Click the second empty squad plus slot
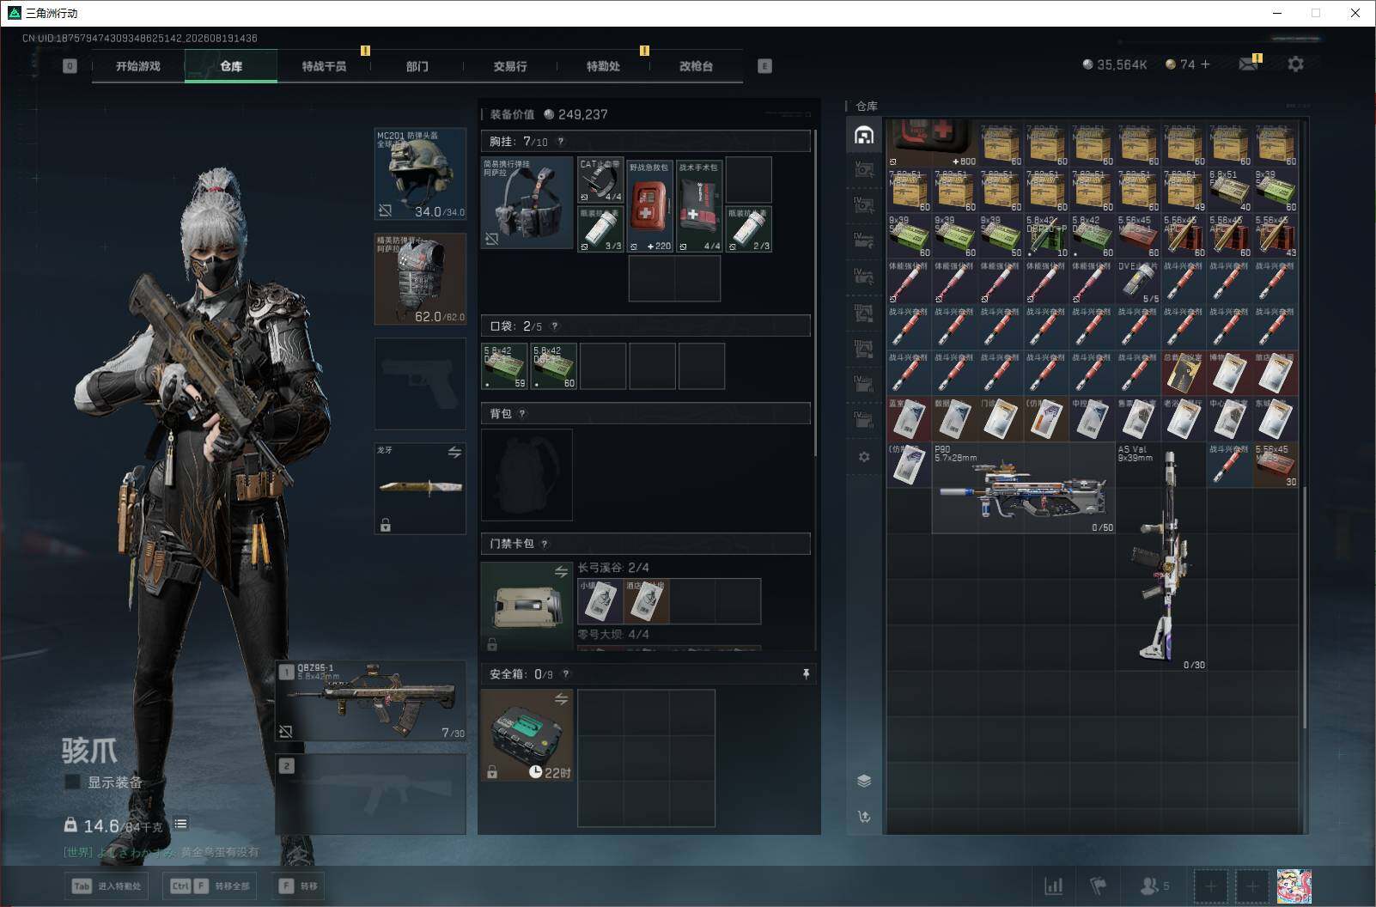The height and width of the screenshot is (907, 1376). click(1251, 886)
